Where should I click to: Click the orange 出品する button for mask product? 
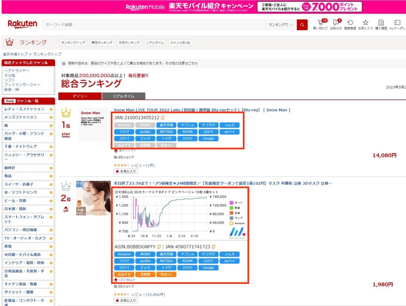[124, 274]
